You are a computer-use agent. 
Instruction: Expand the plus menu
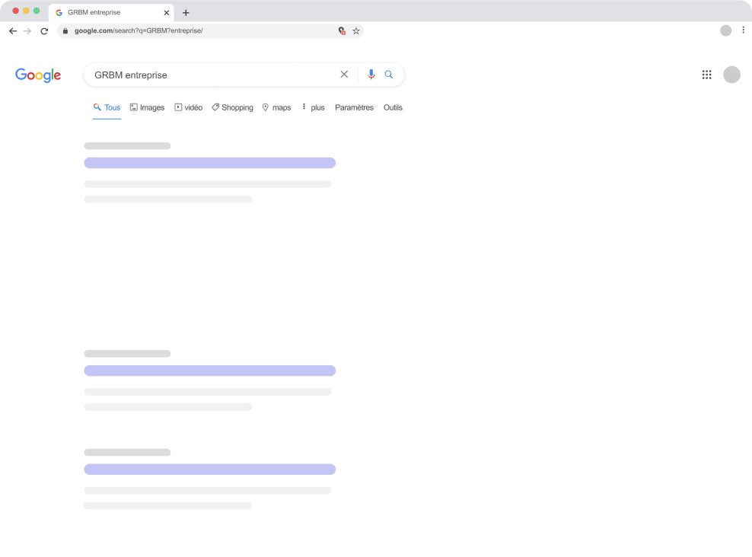click(313, 107)
